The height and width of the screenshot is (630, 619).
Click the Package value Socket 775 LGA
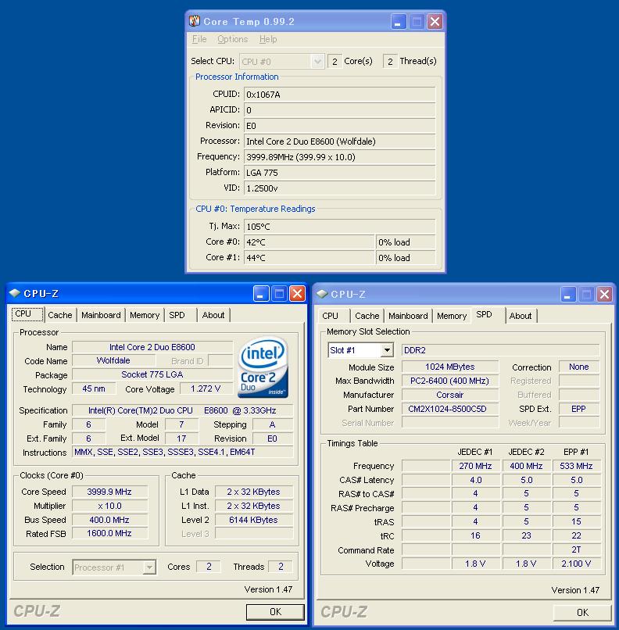point(152,375)
